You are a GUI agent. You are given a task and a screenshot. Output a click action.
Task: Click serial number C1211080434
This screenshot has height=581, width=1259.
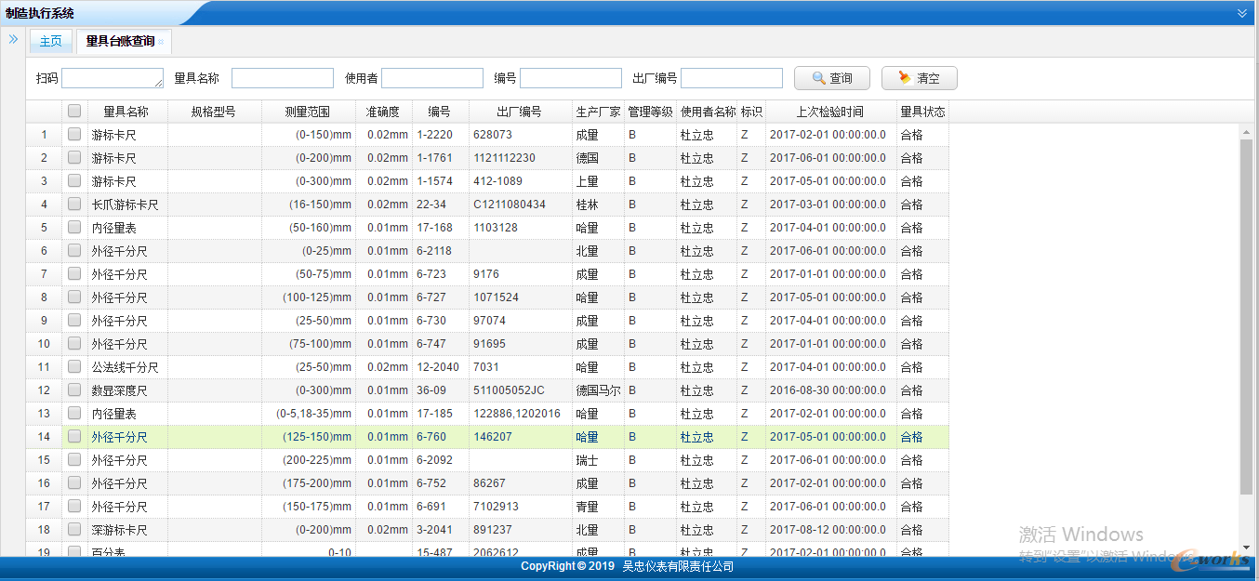(510, 205)
